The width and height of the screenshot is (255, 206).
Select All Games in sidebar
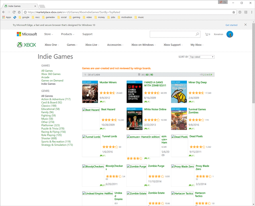(x=47, y=71)
